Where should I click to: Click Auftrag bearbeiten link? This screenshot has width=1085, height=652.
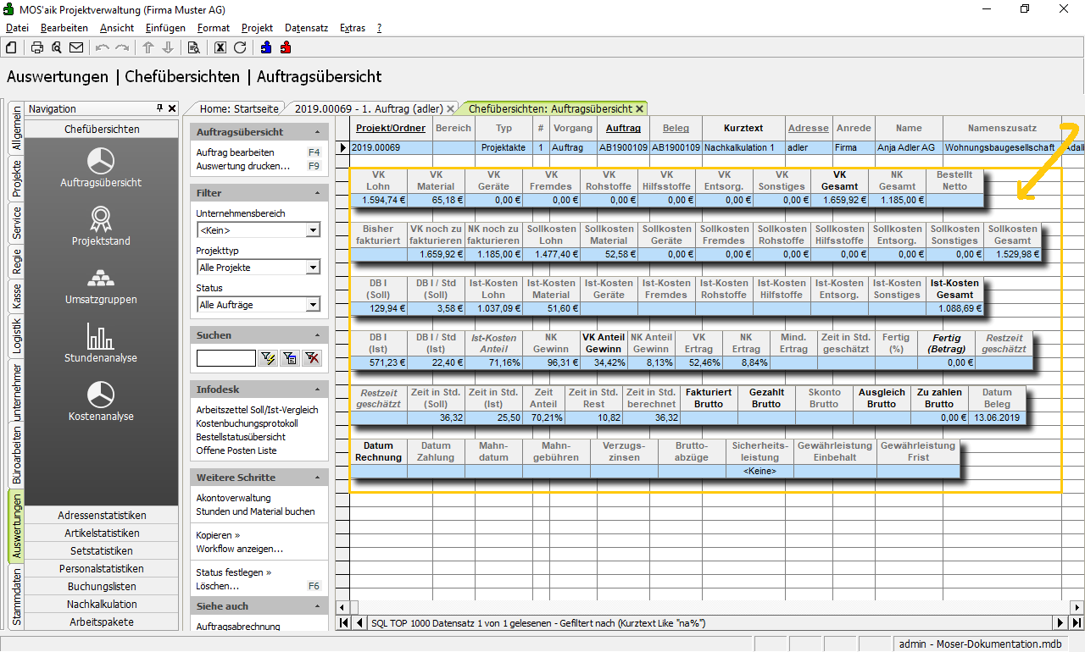click(x=235, y=152)
